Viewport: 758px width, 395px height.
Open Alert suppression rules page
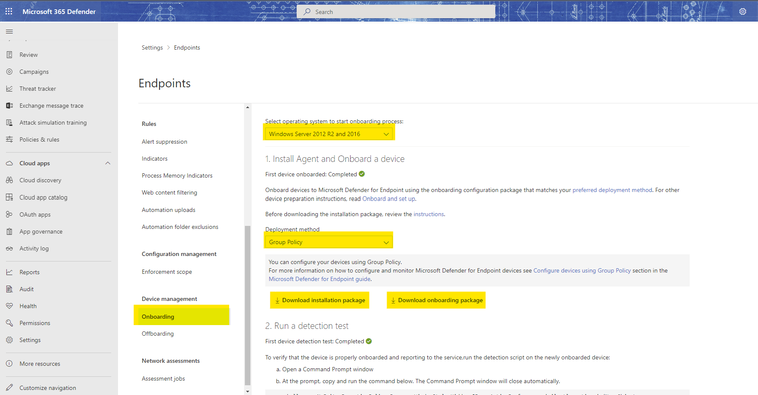(x=164, y=142)
